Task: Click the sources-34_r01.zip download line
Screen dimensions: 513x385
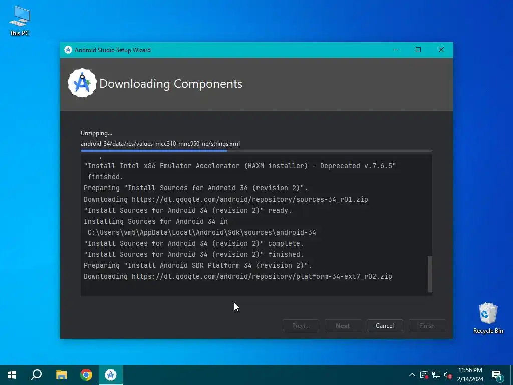Action: [x=226, y=199]
